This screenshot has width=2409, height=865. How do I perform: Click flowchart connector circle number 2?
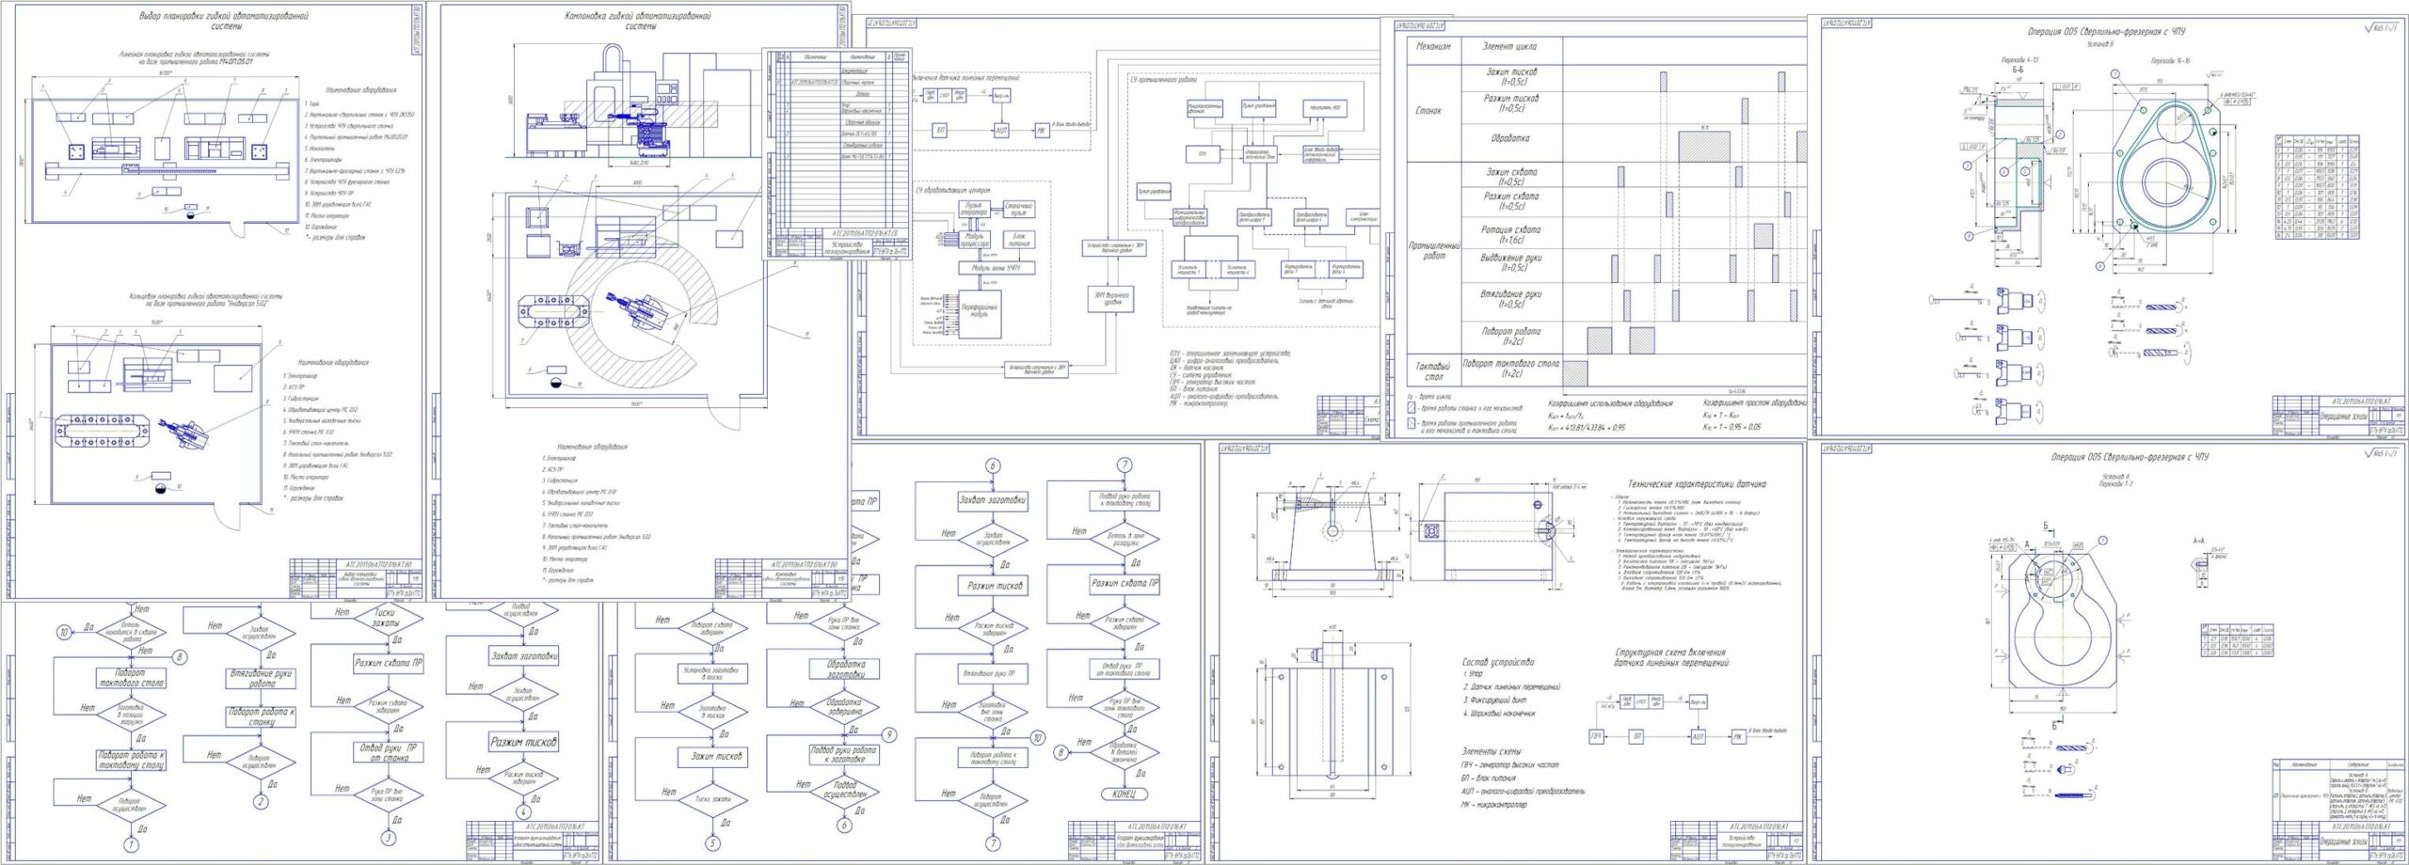point(261,802)
